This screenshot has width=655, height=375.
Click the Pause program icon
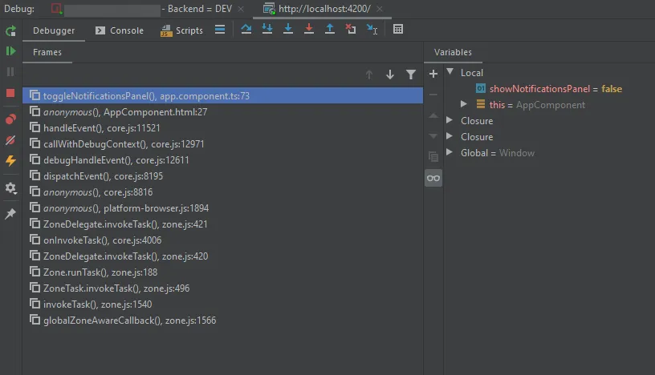click(x=10, y=72)
